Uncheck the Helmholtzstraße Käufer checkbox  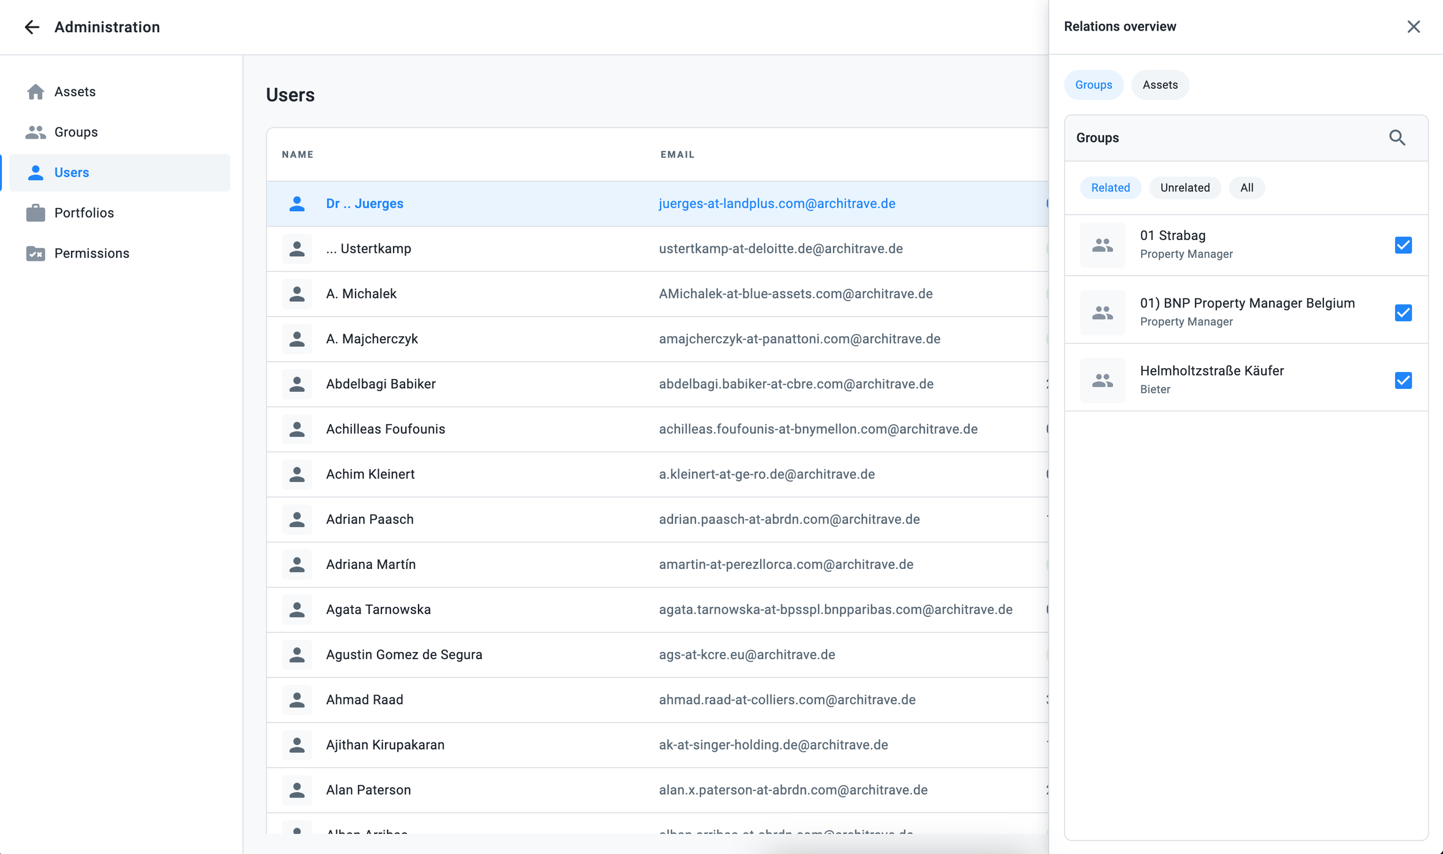1403,380
